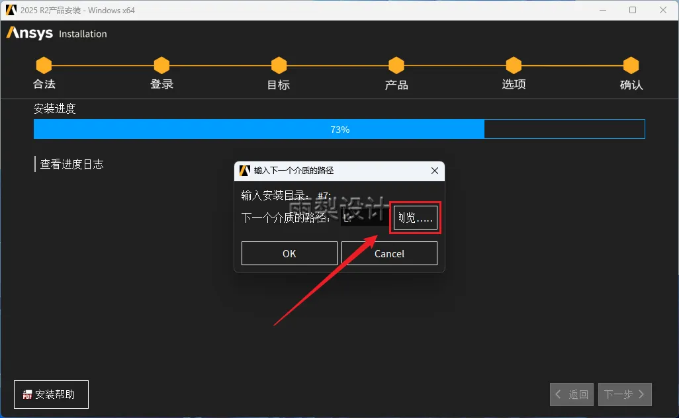The width and height of the screenshot is (679, 418).
Task: Select the 选项 step hexagon
Action: 514,65
